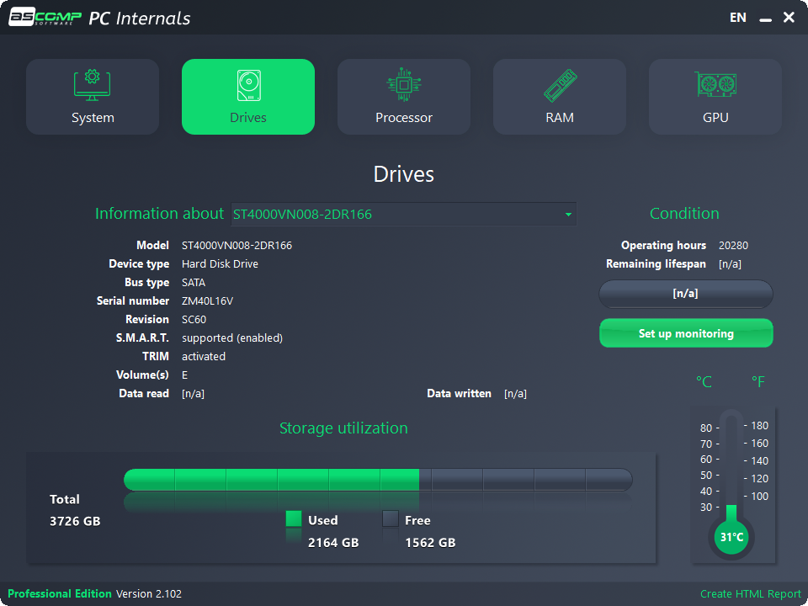
Task: Toggle the Used storage legend checkbox
Action: click(x=294, y=520)
